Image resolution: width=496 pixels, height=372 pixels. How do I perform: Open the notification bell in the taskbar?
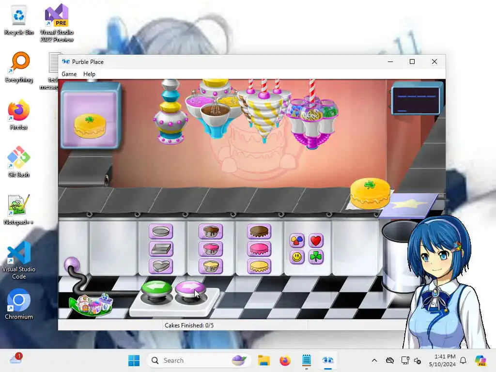pyautogui.click(x=463, y=360)
